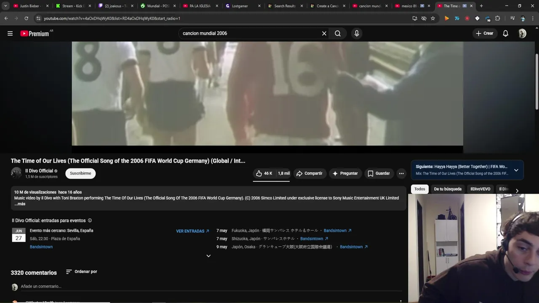Click the Preguntar button

pyautogui.click(x=345, y=173)
